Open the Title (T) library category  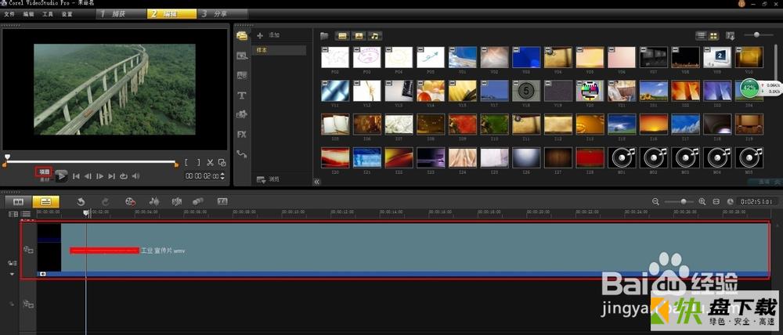pos(242,95)
